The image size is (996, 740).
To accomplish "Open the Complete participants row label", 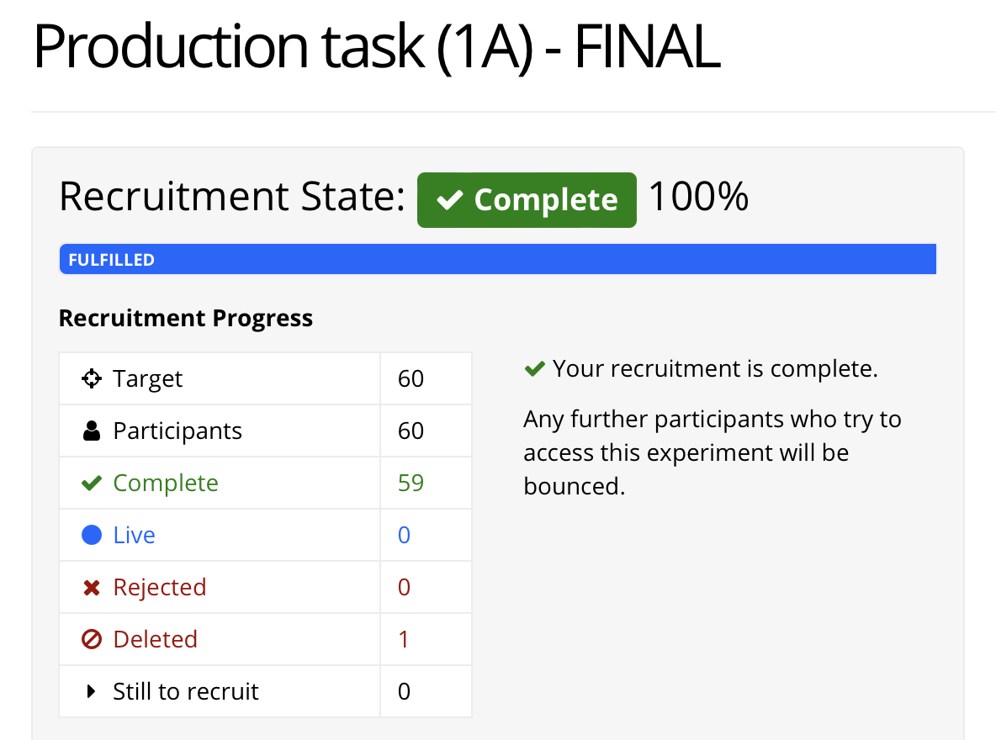I will 166,483.
